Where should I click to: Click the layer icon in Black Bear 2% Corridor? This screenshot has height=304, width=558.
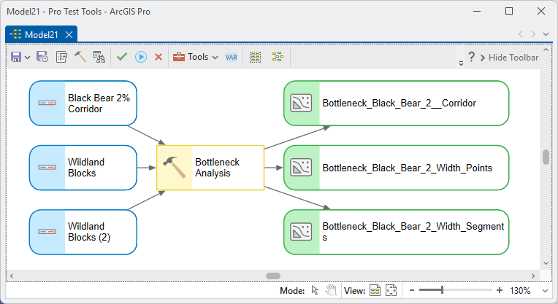click(47, 103)
